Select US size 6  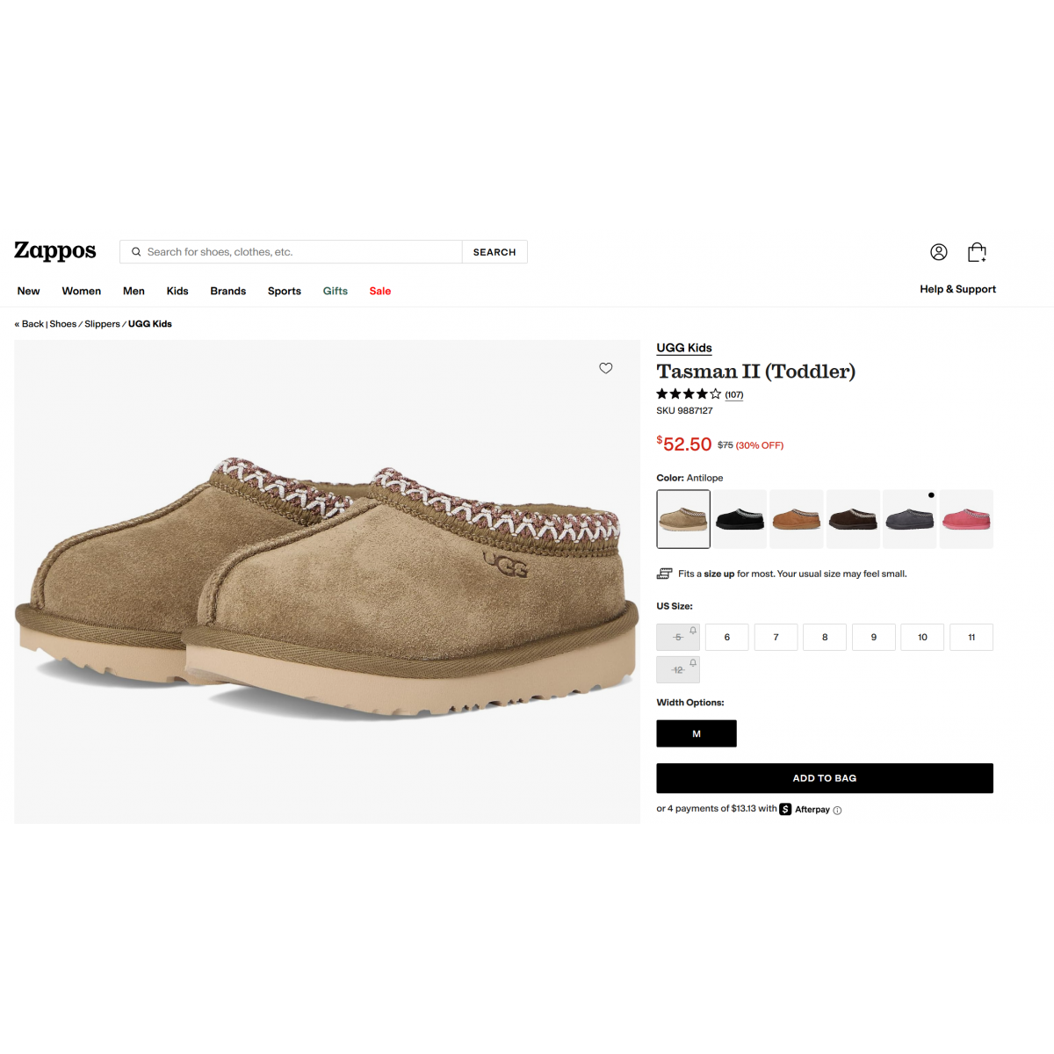(727, 637)
